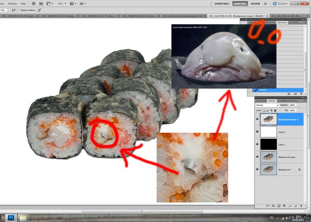
Task: Open the blend mode dropdown set to Normal
Action: [x=267, y=105]
